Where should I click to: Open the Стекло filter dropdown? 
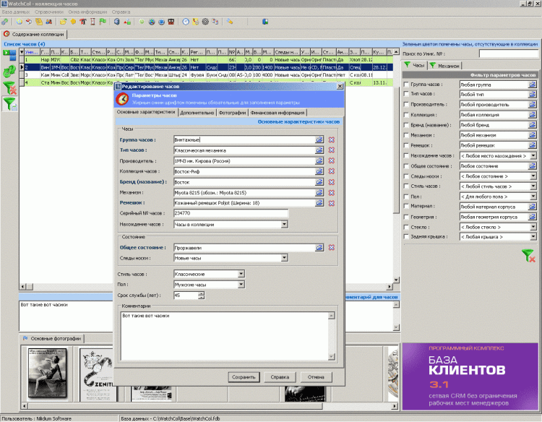point(533,227)
